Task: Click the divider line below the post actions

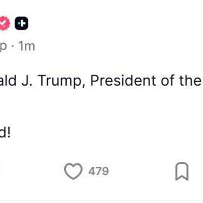Action: pyautogui.click(x=101, y=201)
